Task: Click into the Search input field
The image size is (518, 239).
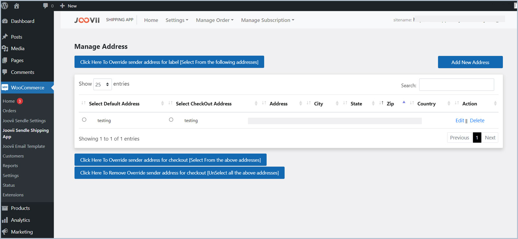Action: coord(456,85)
